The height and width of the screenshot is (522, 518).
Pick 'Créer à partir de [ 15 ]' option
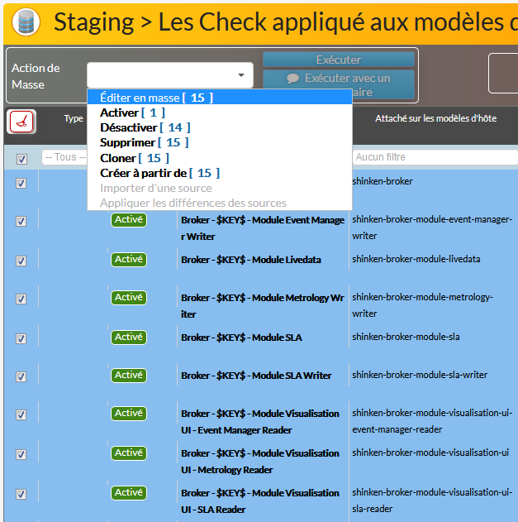coord(220,173)
